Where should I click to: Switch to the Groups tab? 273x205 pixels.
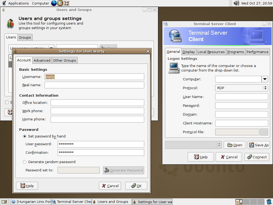25,37
